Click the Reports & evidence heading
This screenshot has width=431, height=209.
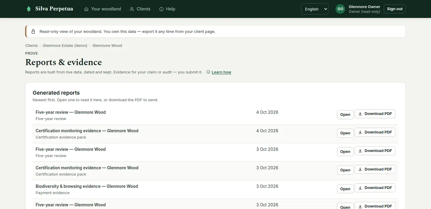click(64, 62)
